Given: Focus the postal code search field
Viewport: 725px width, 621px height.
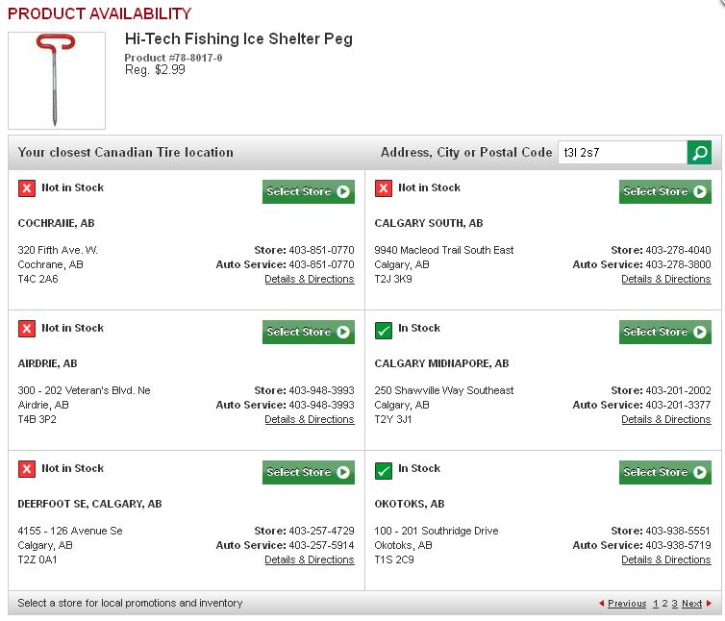Looking at the screenshot, I should pos(621,153).
